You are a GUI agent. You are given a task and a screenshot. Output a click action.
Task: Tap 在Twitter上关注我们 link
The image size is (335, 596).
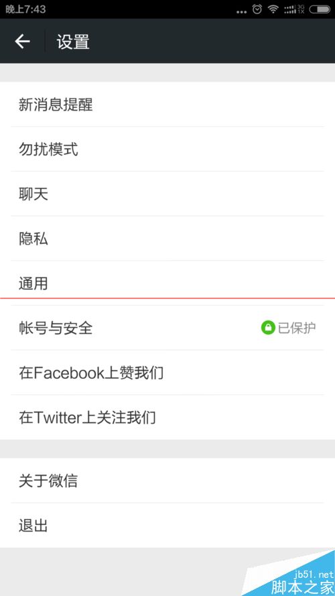coord(167,418)
